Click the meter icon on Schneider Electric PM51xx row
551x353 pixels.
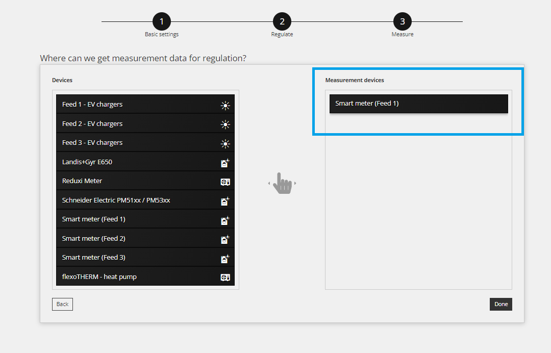coord(225,201)
